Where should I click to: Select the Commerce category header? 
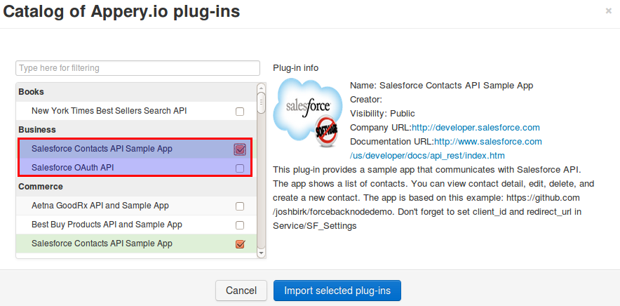pyautogui.click(x=136, y=187)
